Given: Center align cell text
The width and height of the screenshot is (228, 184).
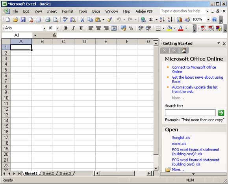Looking at the screenshot, I should coord(98,28).
